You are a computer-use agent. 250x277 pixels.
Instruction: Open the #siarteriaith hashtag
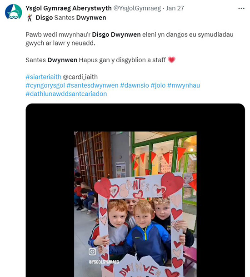click(x=44, y=77)
